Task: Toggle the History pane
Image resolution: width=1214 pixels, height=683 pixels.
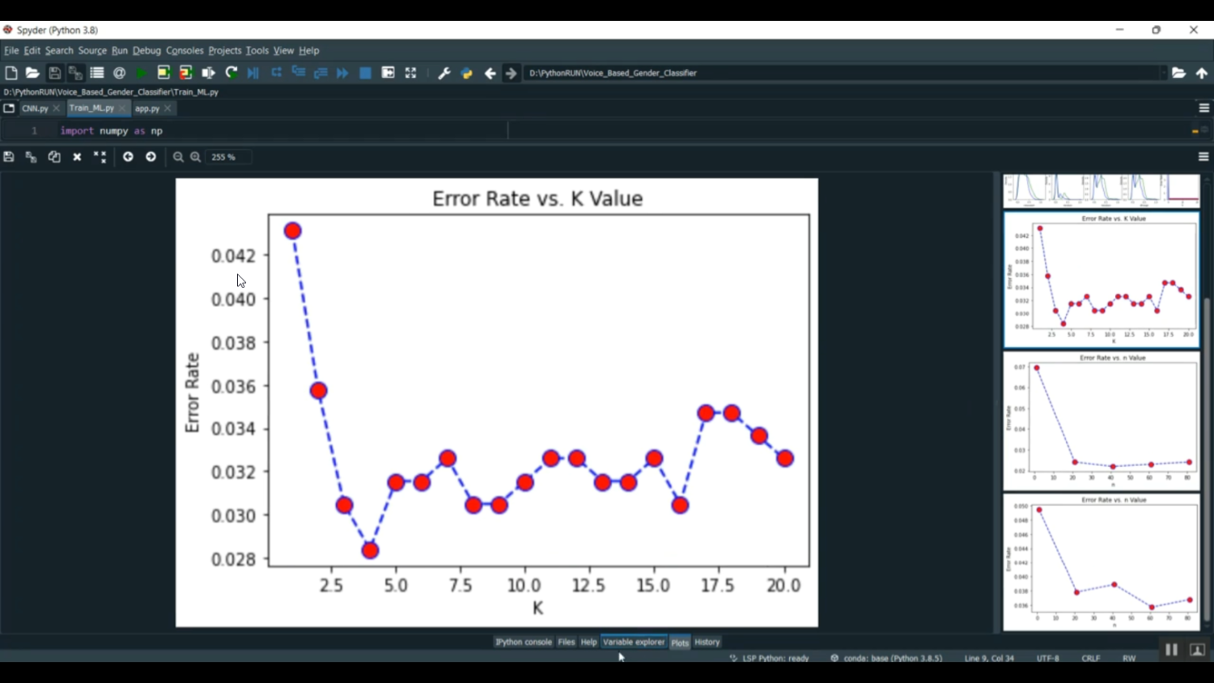Action: click(x=706, y=641)
